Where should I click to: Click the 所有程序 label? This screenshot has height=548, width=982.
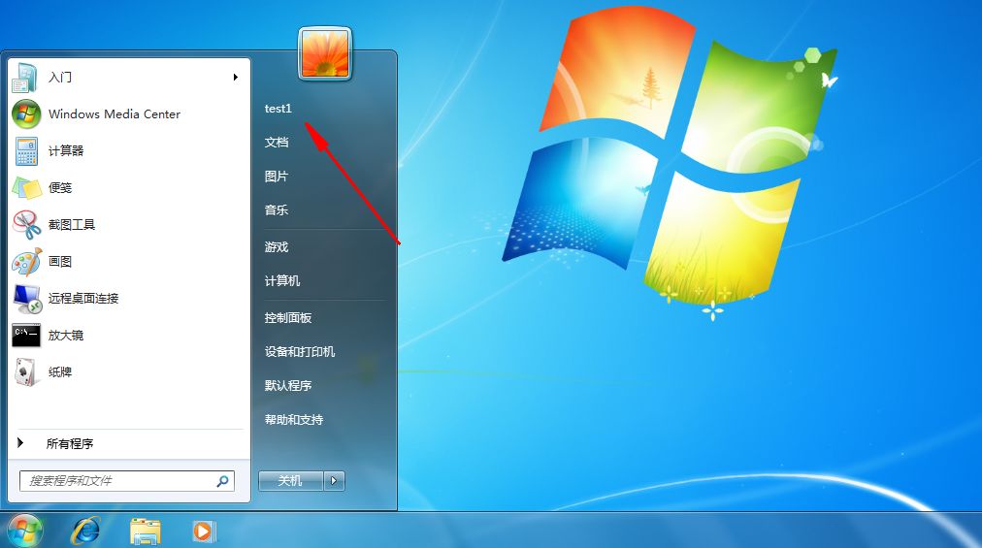pyautogui.click(x=70, y=443)
